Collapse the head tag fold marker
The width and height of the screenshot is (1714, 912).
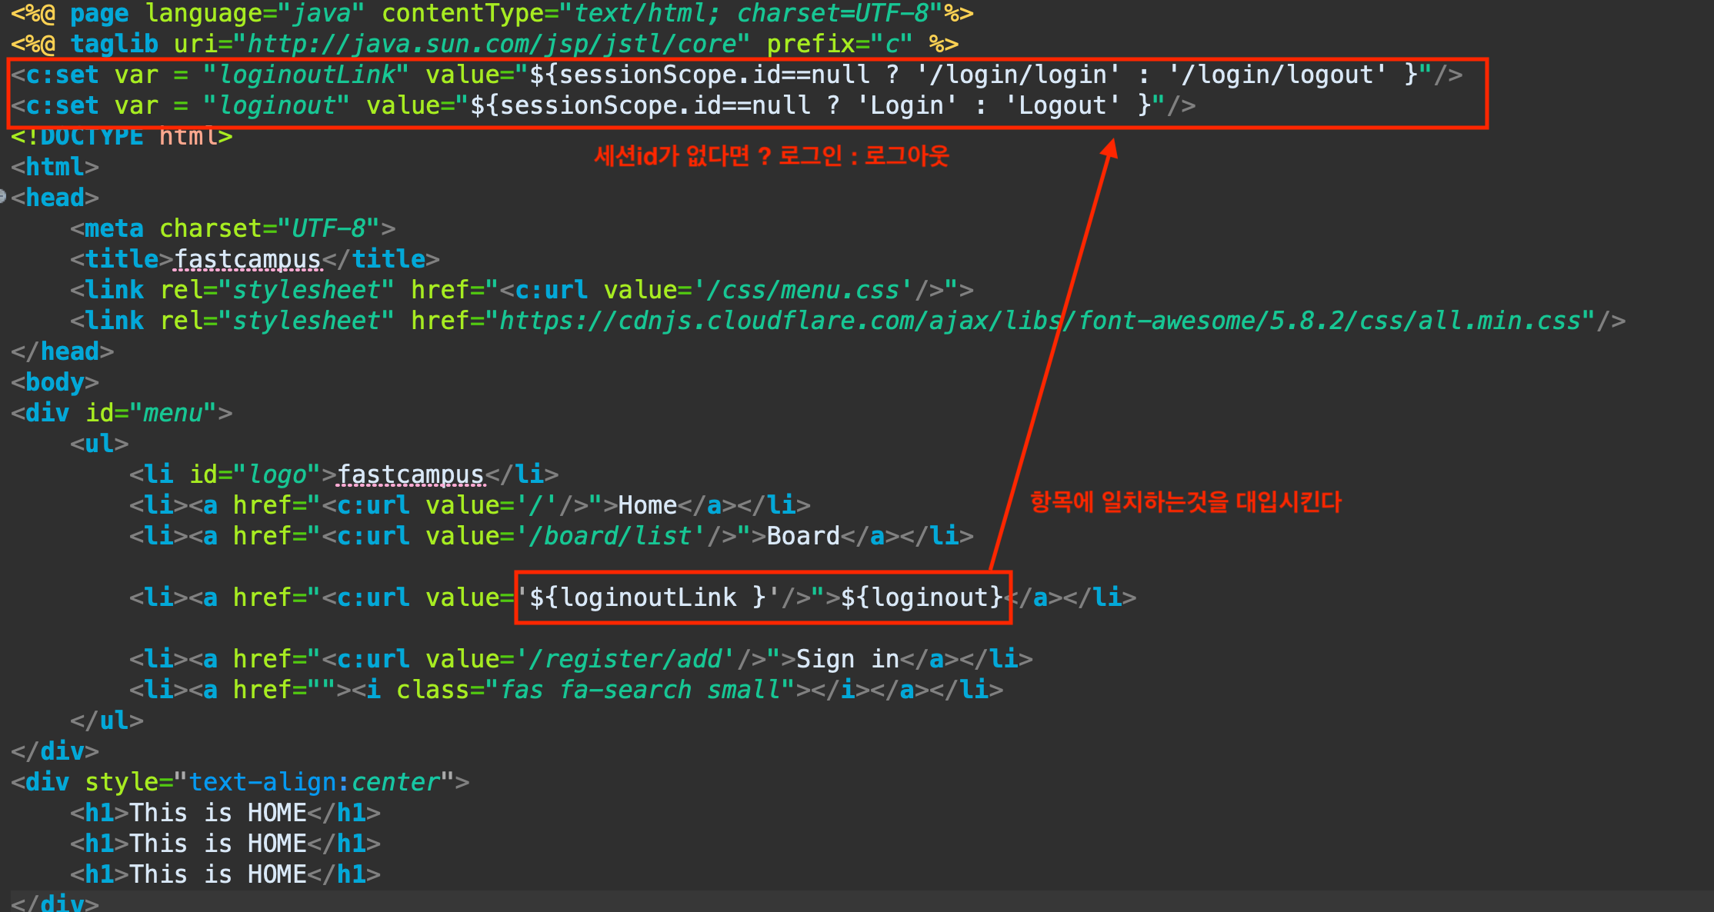(3, 197)
